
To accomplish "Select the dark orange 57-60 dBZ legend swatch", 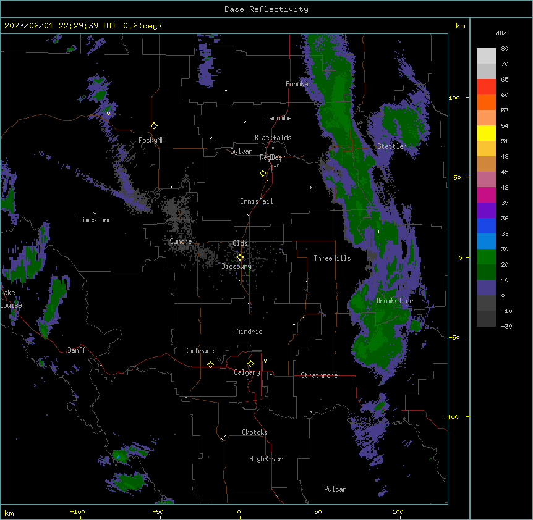I will tap(486, 102).
